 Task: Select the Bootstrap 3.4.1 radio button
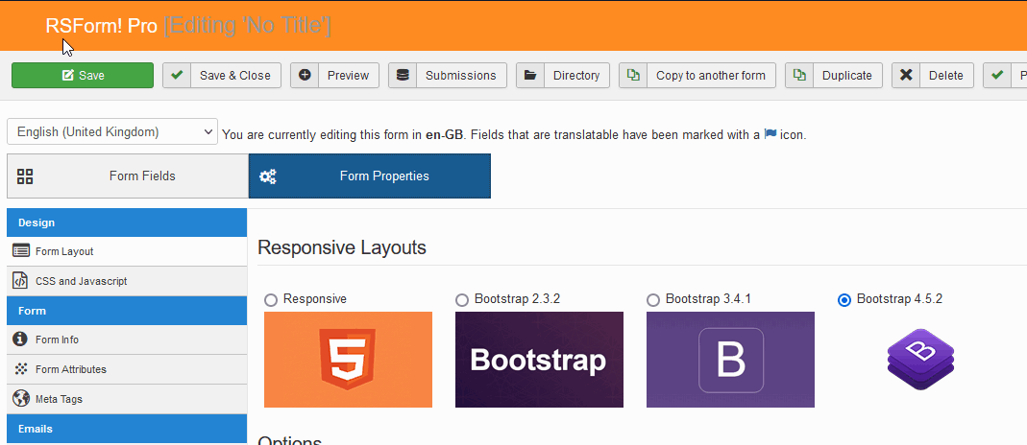(653, 300)
